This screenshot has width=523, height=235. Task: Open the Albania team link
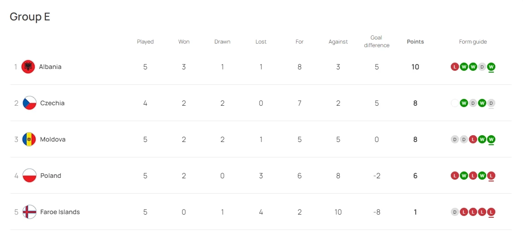(x=50, y=67)
